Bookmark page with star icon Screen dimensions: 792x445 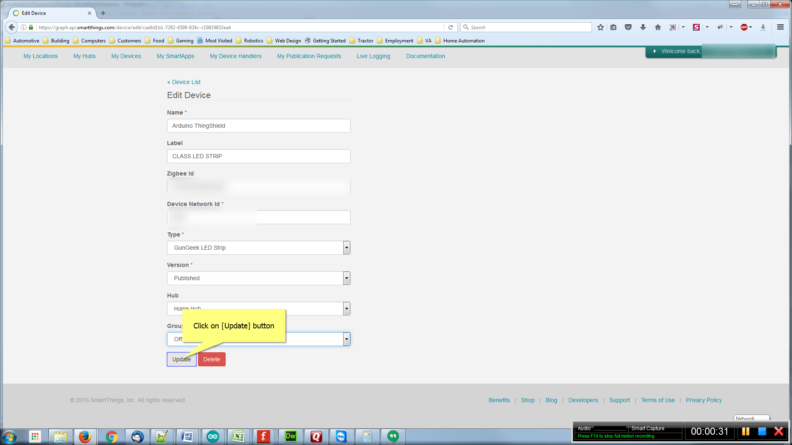tap(601, 27)
